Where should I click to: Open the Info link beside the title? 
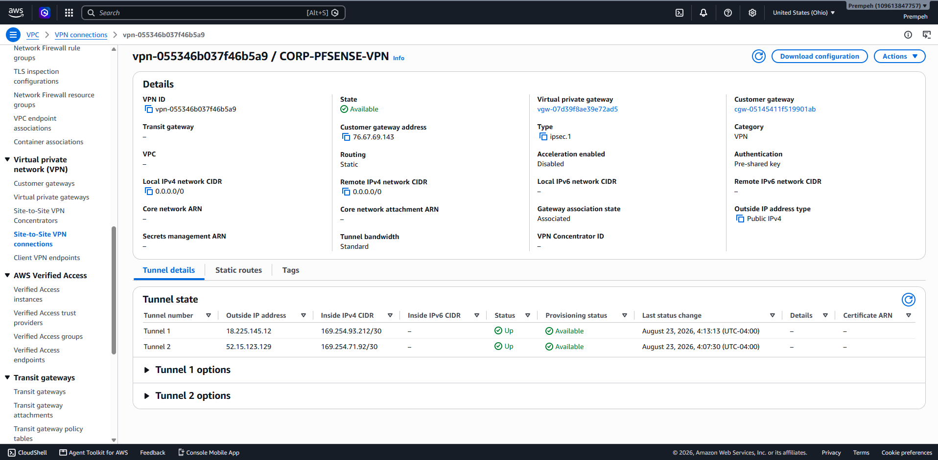pyautogui.click(x=399, y=58)
